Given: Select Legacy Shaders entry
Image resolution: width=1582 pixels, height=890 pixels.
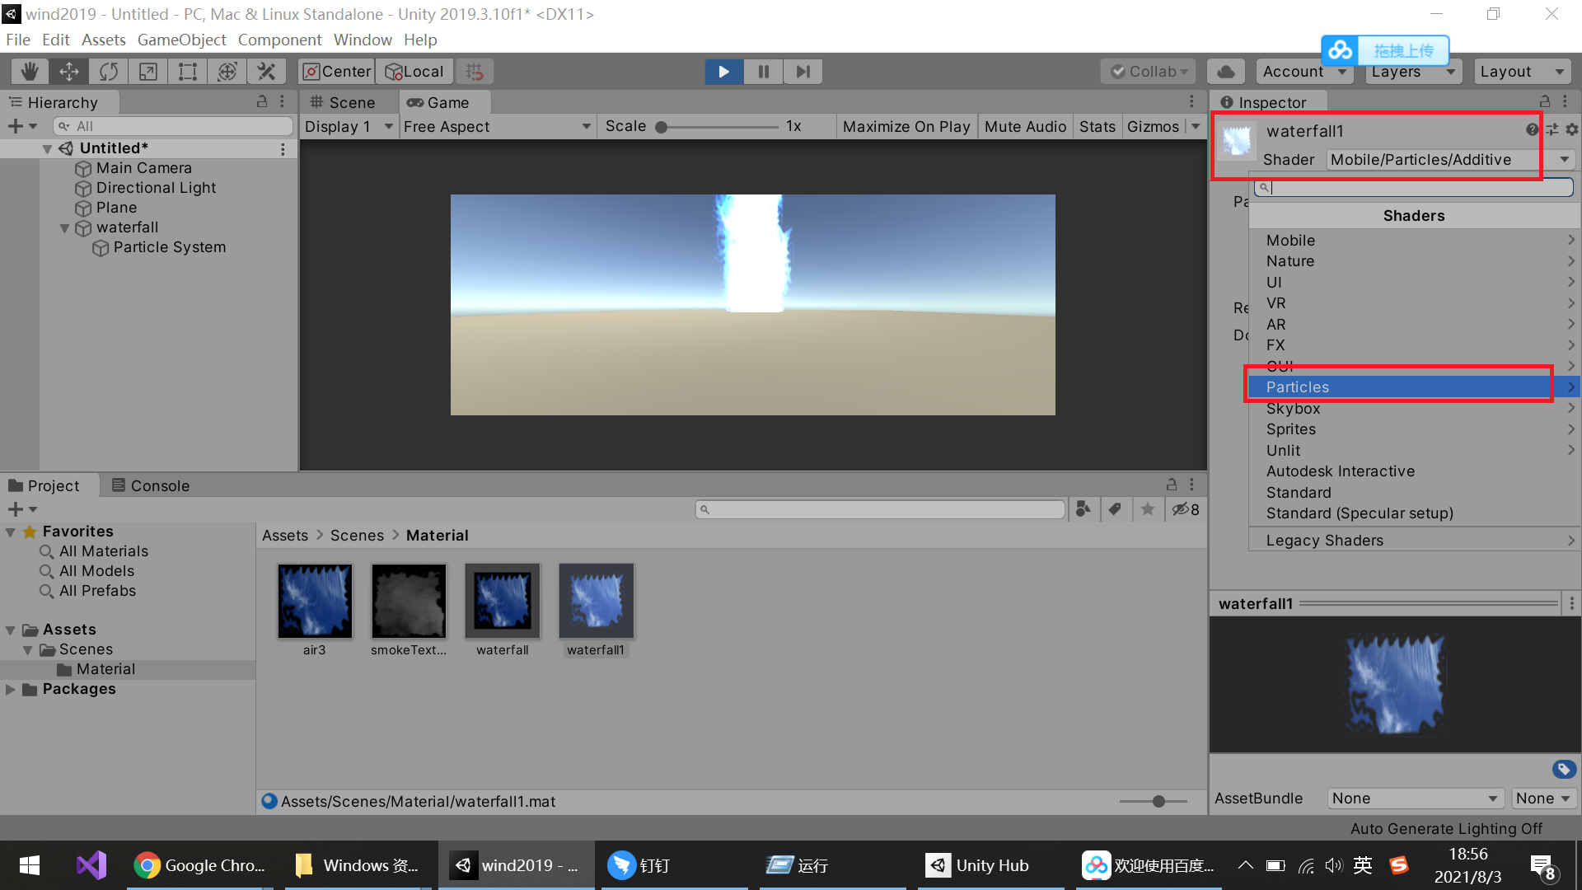Looking at the screenshot, I should click(1414, 541).
